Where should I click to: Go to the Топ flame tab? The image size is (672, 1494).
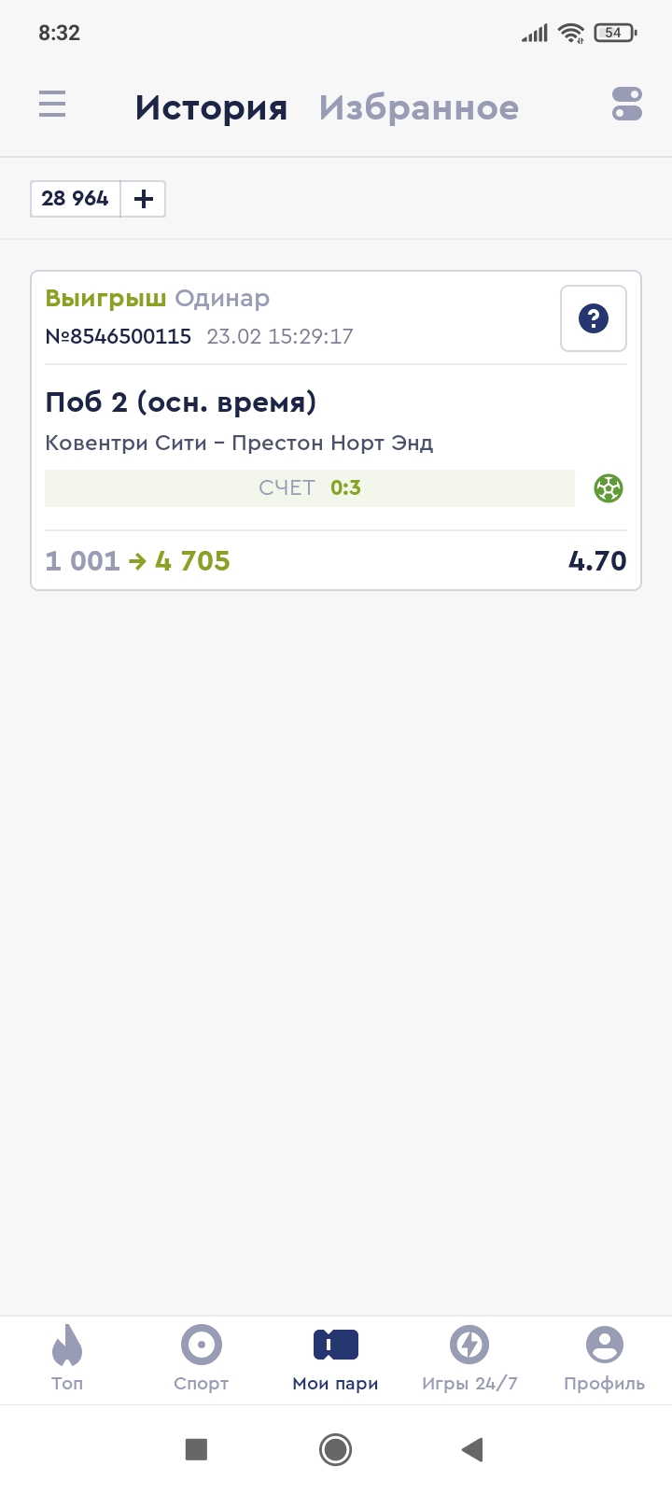(67, 1359)
